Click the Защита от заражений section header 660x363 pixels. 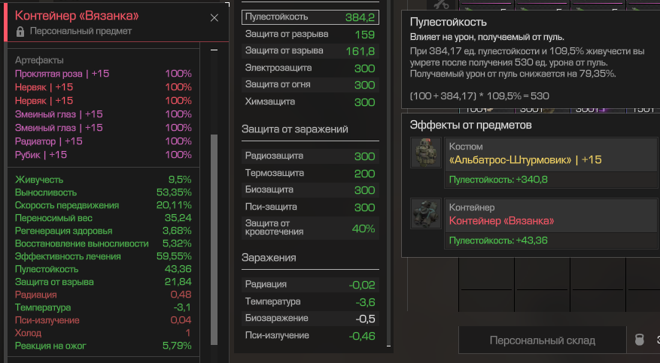(x=295, y=129)
